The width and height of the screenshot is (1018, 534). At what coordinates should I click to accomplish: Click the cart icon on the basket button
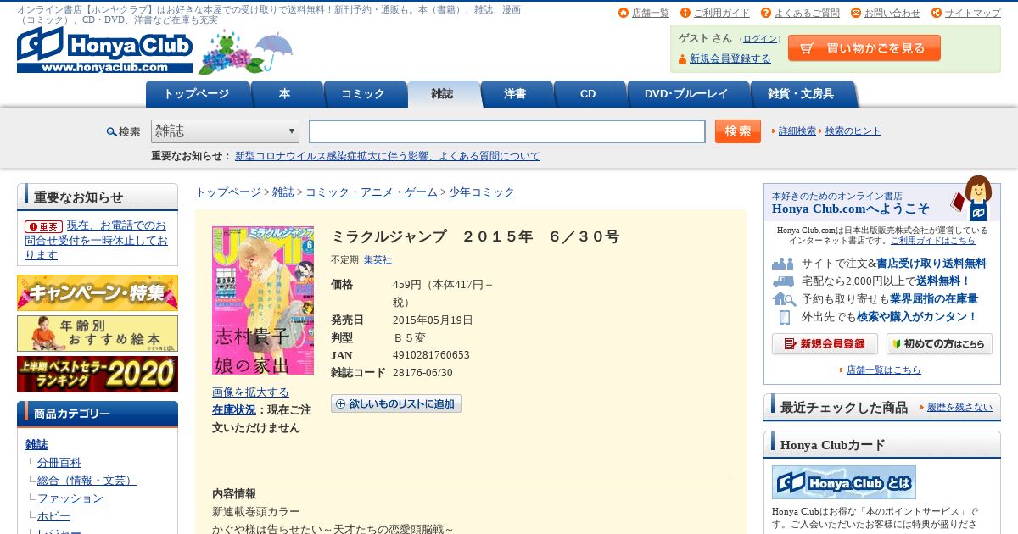pos(807,49)
